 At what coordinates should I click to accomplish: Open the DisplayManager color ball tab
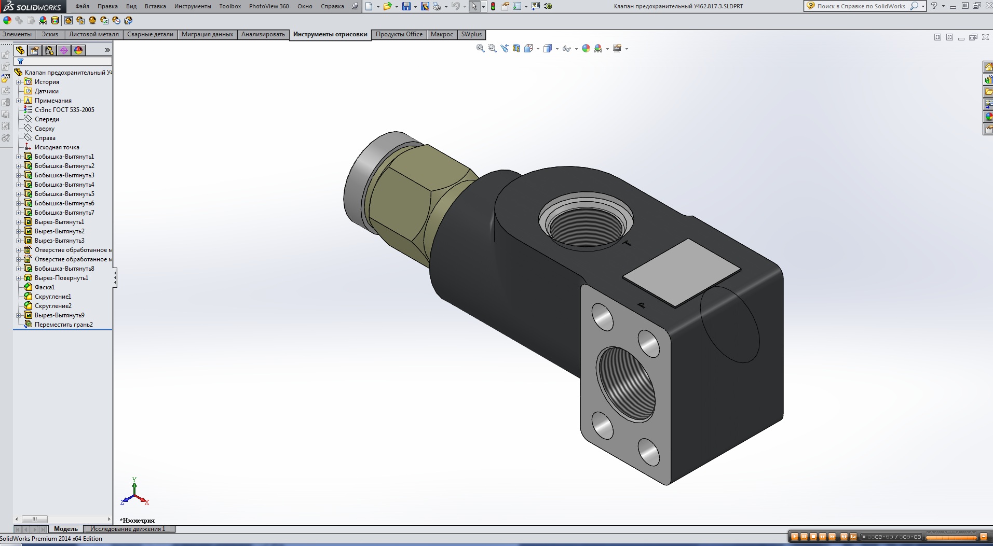[78, 50]
